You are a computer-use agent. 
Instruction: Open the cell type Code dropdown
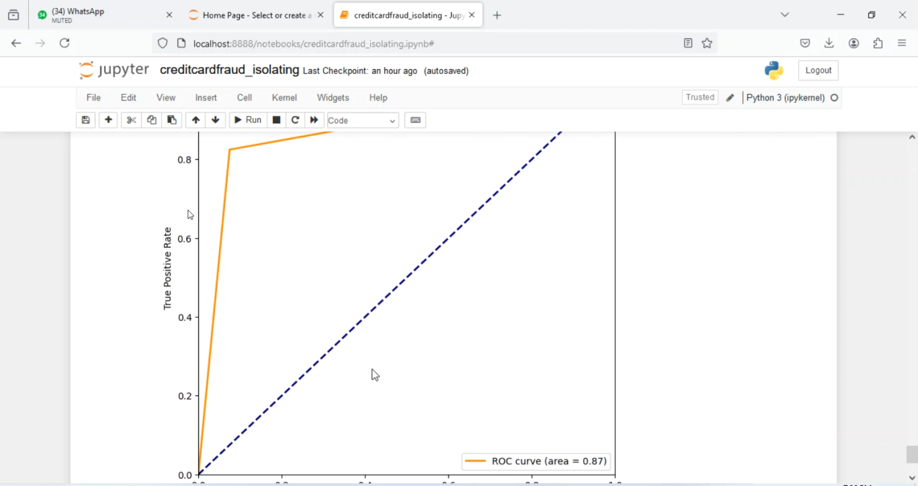[x=362, y=120]
